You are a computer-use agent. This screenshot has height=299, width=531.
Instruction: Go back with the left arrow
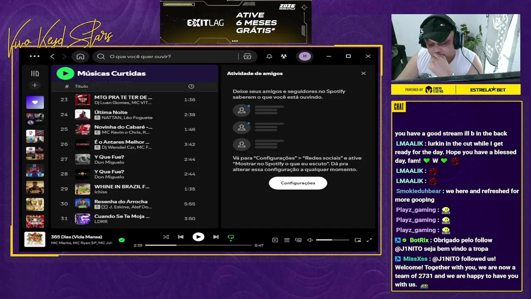(x=52, y=56)
